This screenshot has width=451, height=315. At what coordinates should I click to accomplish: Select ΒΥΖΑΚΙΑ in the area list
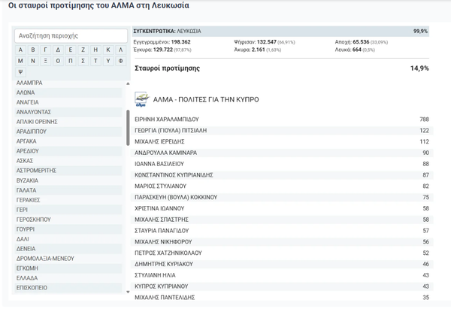click(68, 180)
